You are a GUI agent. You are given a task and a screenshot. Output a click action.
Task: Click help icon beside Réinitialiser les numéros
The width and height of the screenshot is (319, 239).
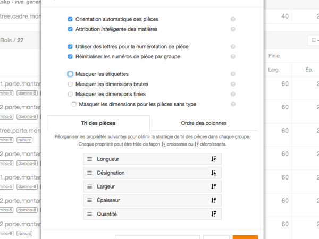pos(233,56)
